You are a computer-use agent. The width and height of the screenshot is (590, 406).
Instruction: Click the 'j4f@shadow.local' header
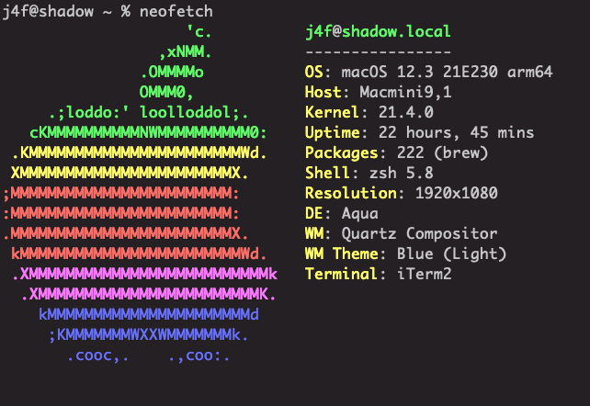378,31
